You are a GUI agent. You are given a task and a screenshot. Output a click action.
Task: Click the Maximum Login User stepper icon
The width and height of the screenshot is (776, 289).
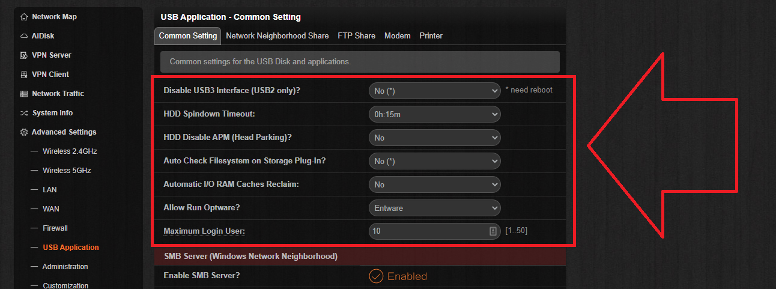pyautogui.click(x=493, y=231)
